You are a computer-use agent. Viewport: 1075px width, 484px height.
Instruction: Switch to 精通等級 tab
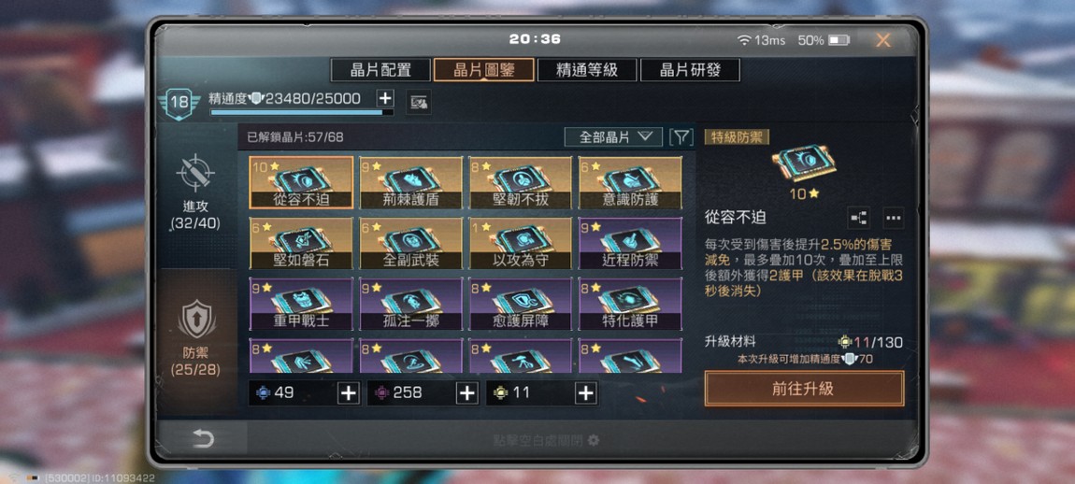[587, 70]
